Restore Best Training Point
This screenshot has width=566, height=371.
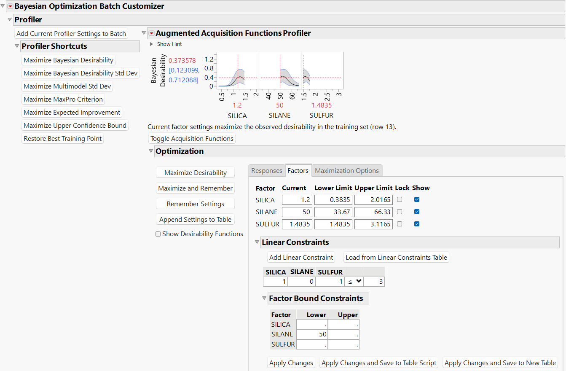pyautogui.click(x=62, y=138)
